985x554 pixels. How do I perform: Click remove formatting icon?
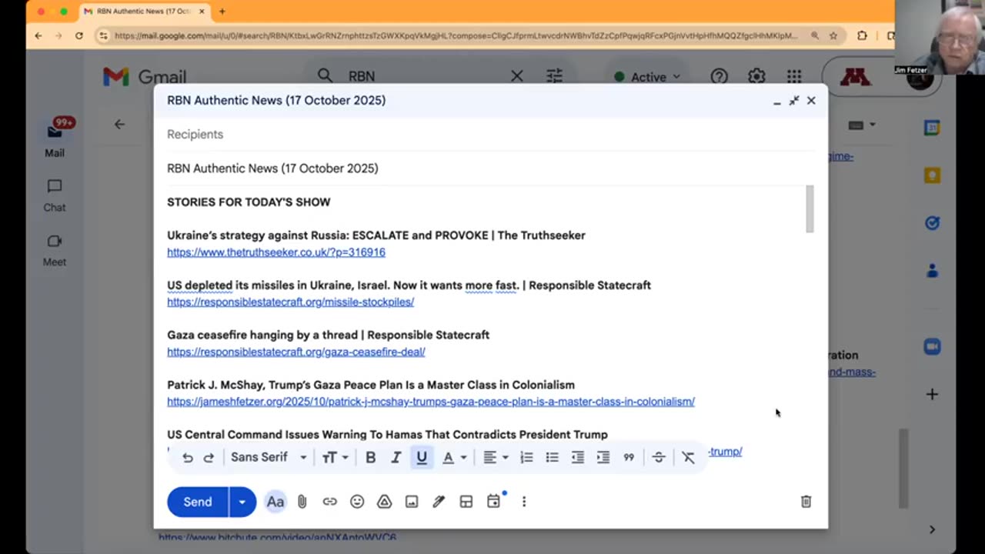pos(689,458)
